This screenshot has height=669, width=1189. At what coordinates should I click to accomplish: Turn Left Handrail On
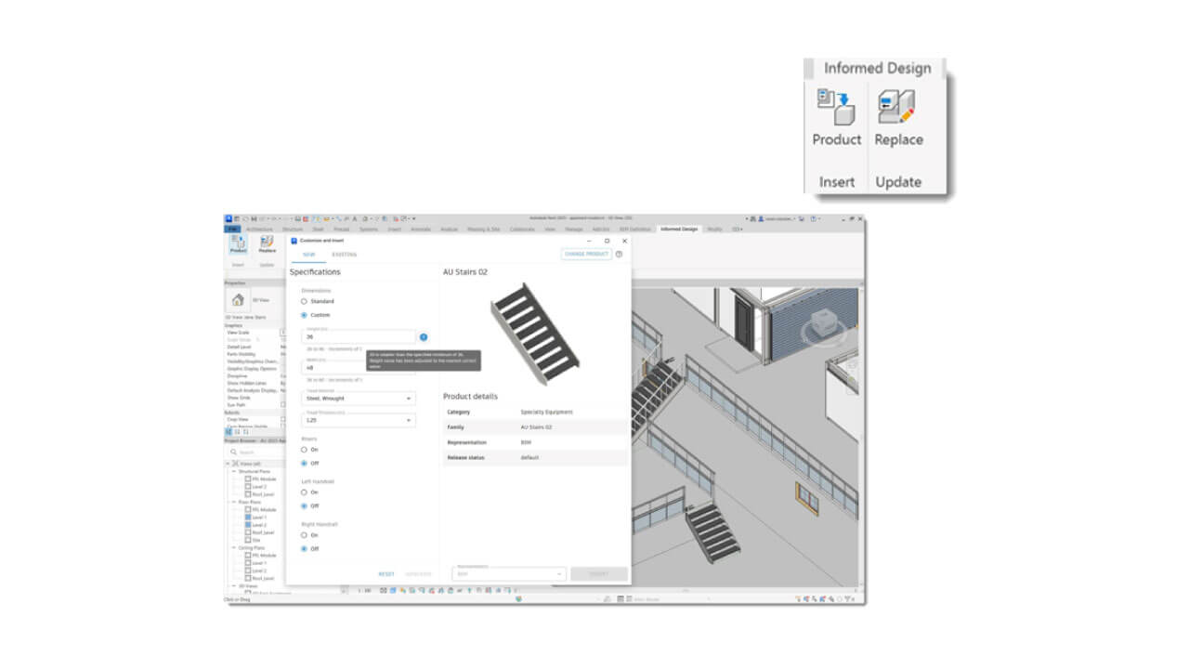[x=304, y=492]
